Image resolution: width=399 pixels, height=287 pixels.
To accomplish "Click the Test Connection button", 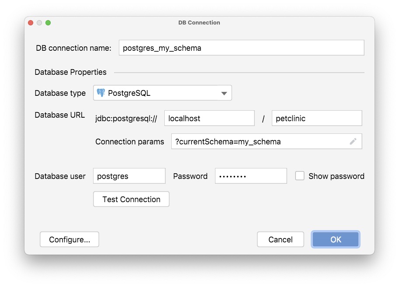I will pyautogui.click(x=131, y=199).
